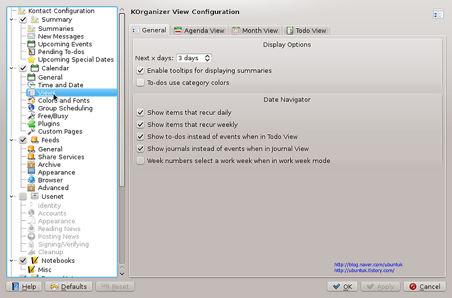452x298 pixels.
Task: Uncheck the Feeds module checkbox
Action: 23,140
